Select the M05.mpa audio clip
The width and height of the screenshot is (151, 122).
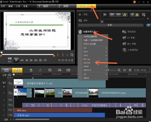click(x=53, y=110)
